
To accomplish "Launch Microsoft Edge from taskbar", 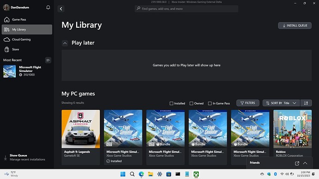I will [141, 174].
